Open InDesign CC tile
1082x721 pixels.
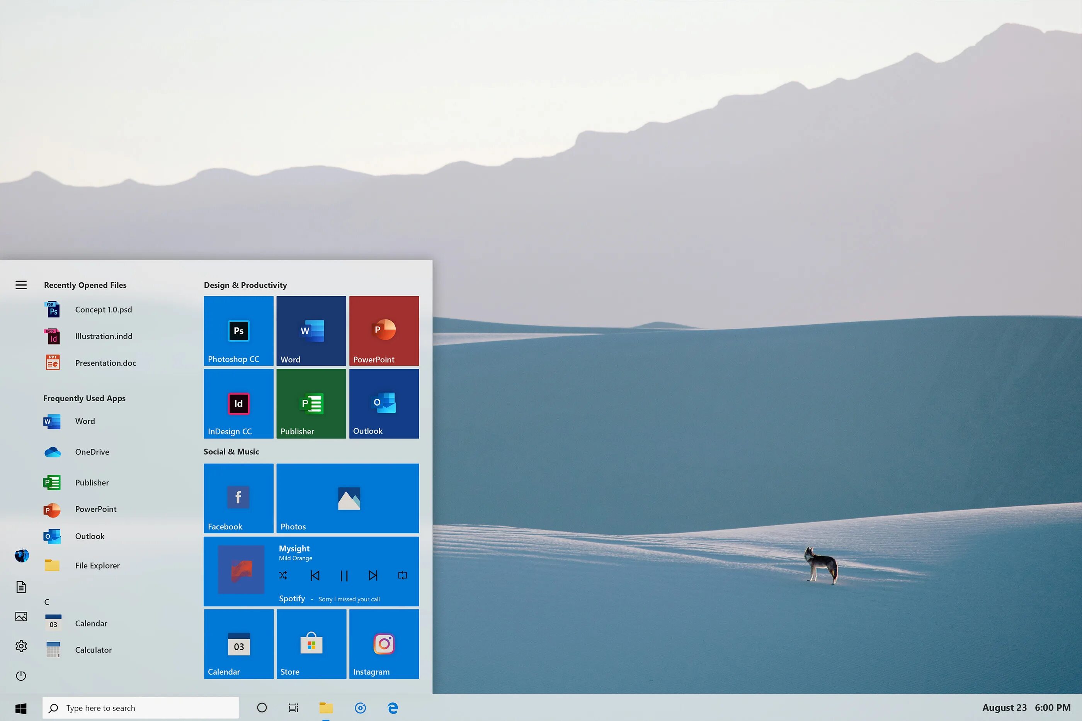[238, 403]
